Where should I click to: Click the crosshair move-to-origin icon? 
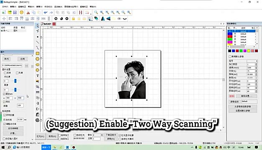point(4,19)
